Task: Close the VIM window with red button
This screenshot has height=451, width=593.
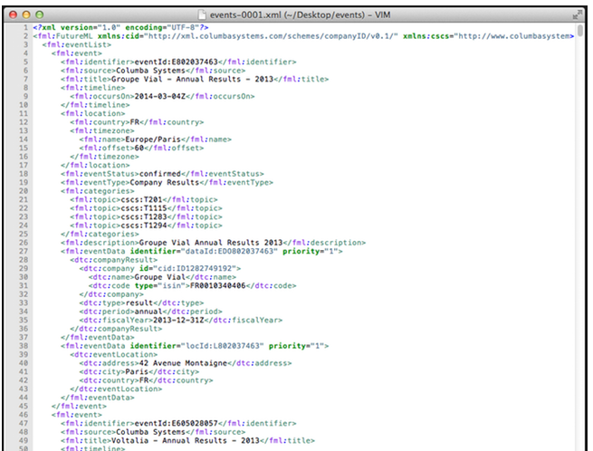Action: click(x=13, y=14)
